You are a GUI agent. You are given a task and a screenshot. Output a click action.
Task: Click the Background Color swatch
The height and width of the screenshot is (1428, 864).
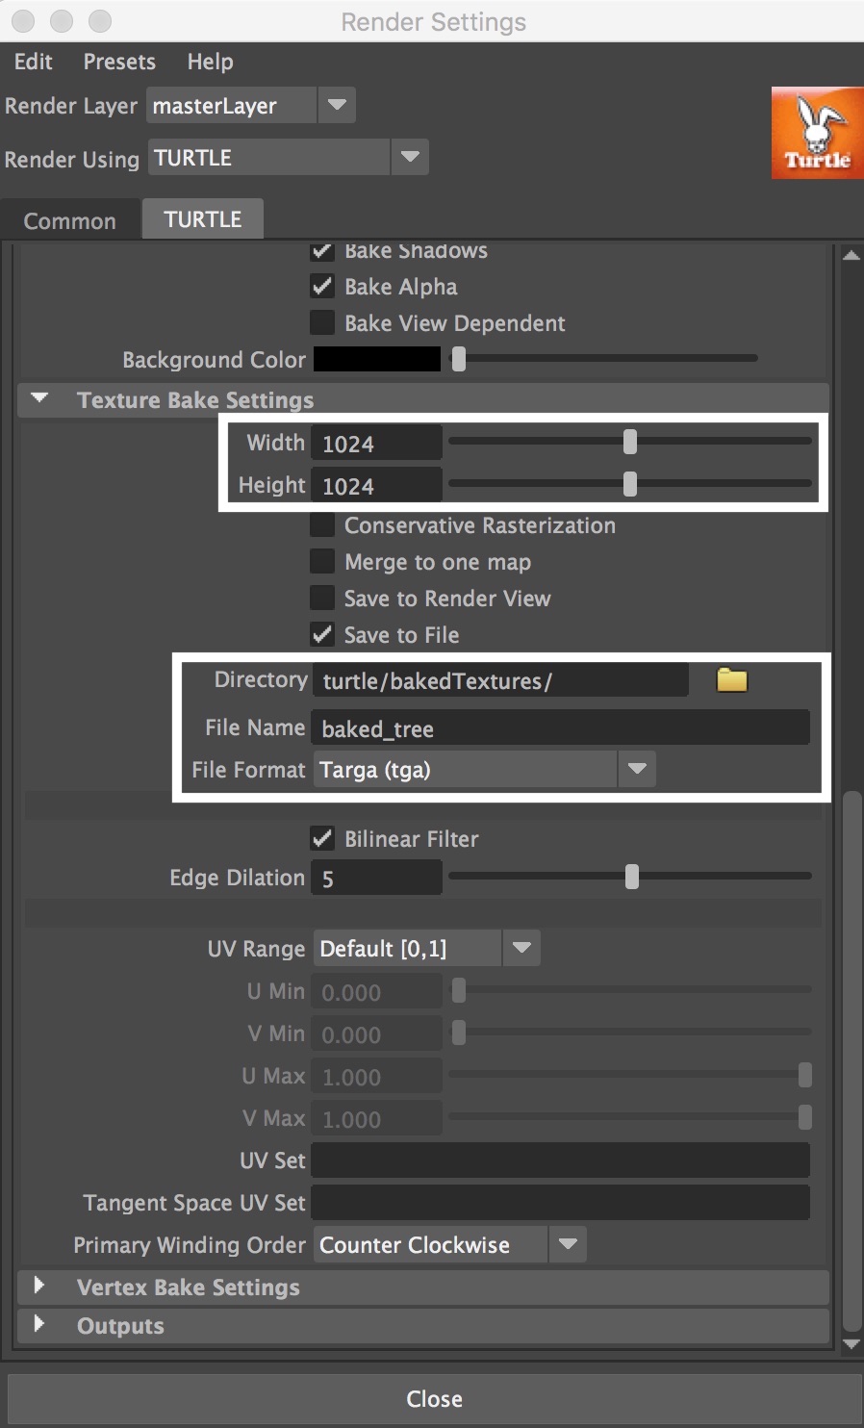377,359
